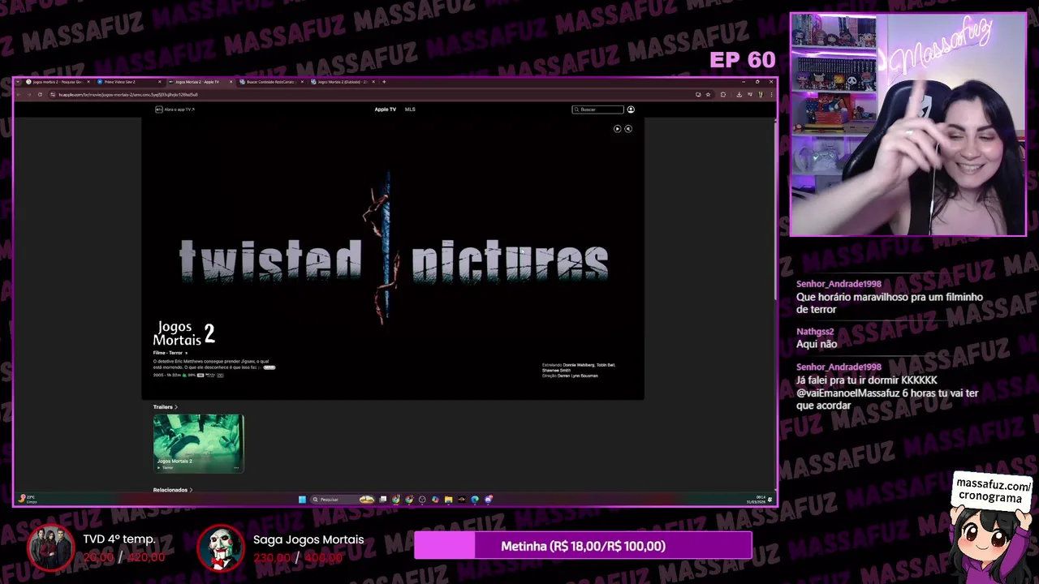Open the browser three-dot menu
This screenshot has width=1039, height=584.
(771, 95)
